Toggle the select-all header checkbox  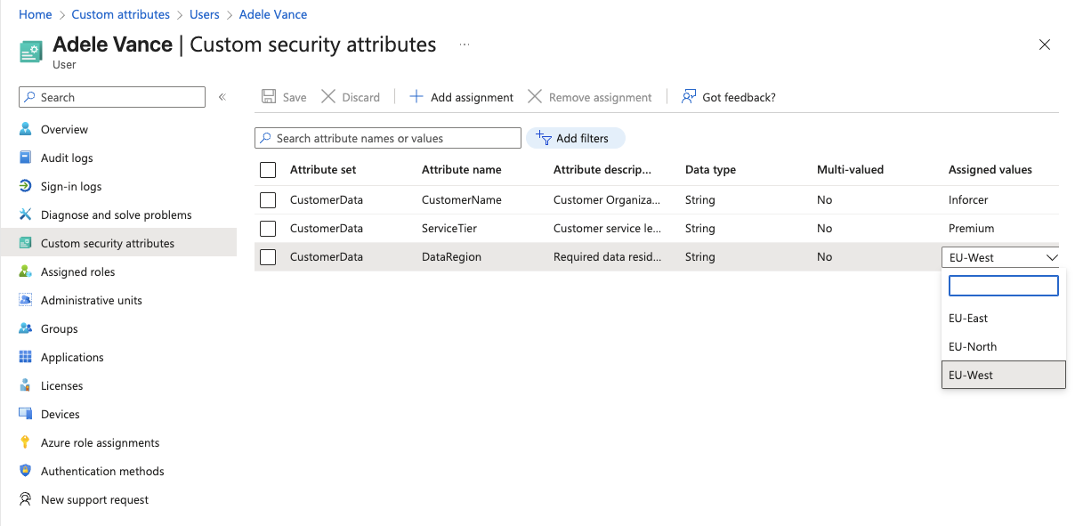tap(268, 169)
